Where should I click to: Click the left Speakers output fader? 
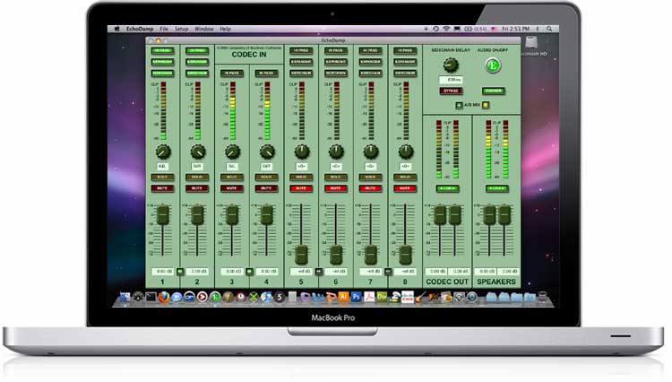489,215
